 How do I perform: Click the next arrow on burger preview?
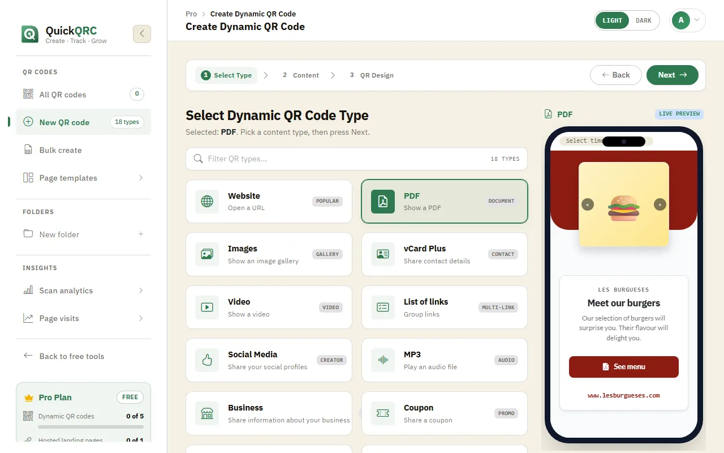[660, 204]
